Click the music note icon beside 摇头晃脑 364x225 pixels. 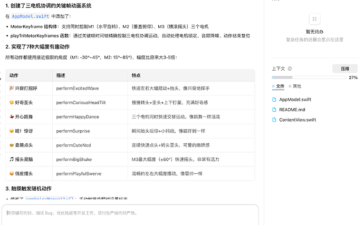[12, 159]
